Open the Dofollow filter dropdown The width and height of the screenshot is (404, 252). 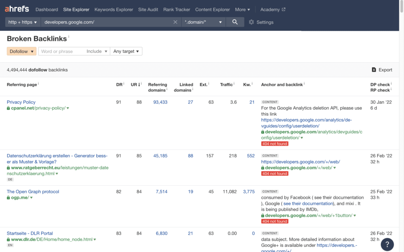(21, 51)
